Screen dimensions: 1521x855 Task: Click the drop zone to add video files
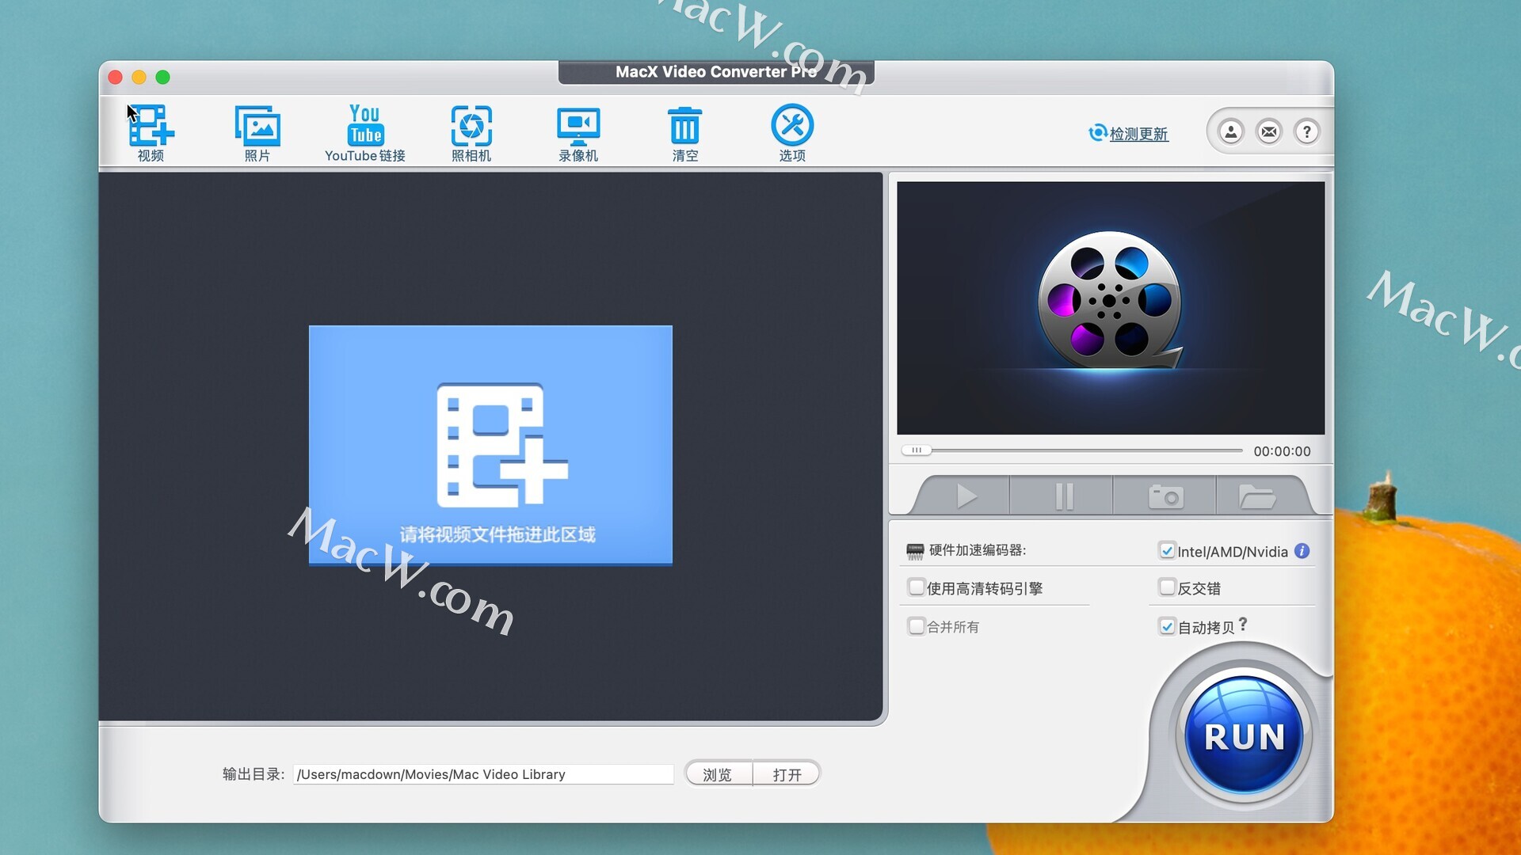click(x=490, y=445)
